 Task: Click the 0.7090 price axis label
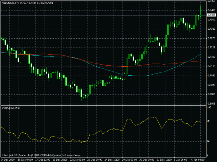coord(211,76)
